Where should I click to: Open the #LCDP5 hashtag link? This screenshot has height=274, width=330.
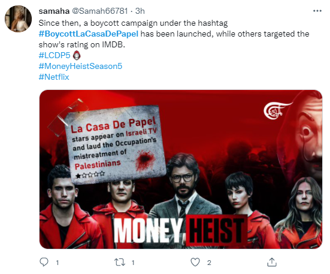[x=55, y=55]
